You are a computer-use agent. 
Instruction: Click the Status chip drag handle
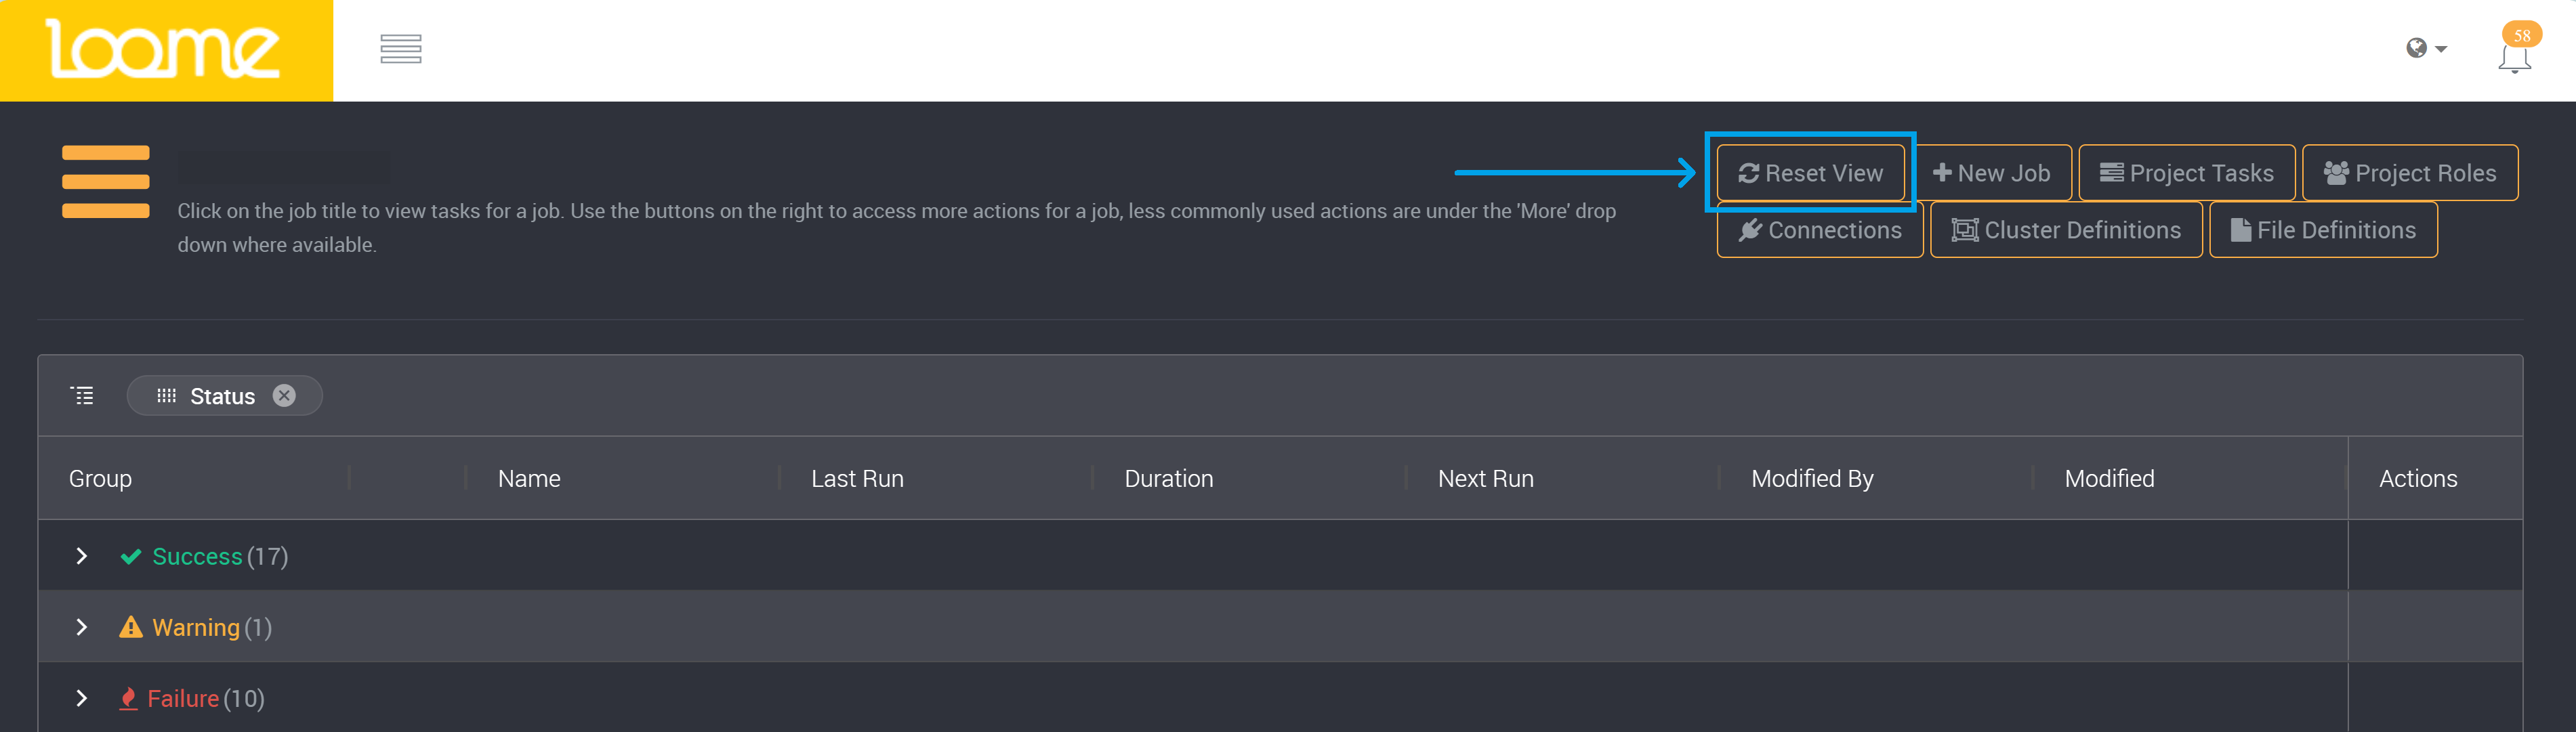click(166, 396)
